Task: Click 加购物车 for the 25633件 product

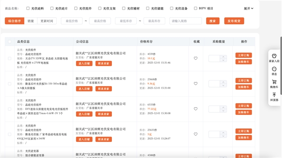Action: click(x=244, y=138)
